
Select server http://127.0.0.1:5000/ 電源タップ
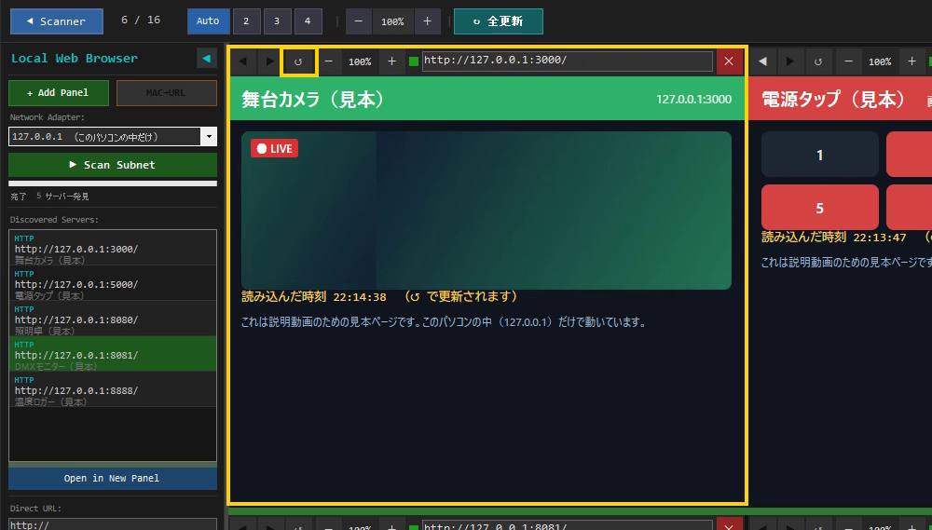click(x=113, y=284)
